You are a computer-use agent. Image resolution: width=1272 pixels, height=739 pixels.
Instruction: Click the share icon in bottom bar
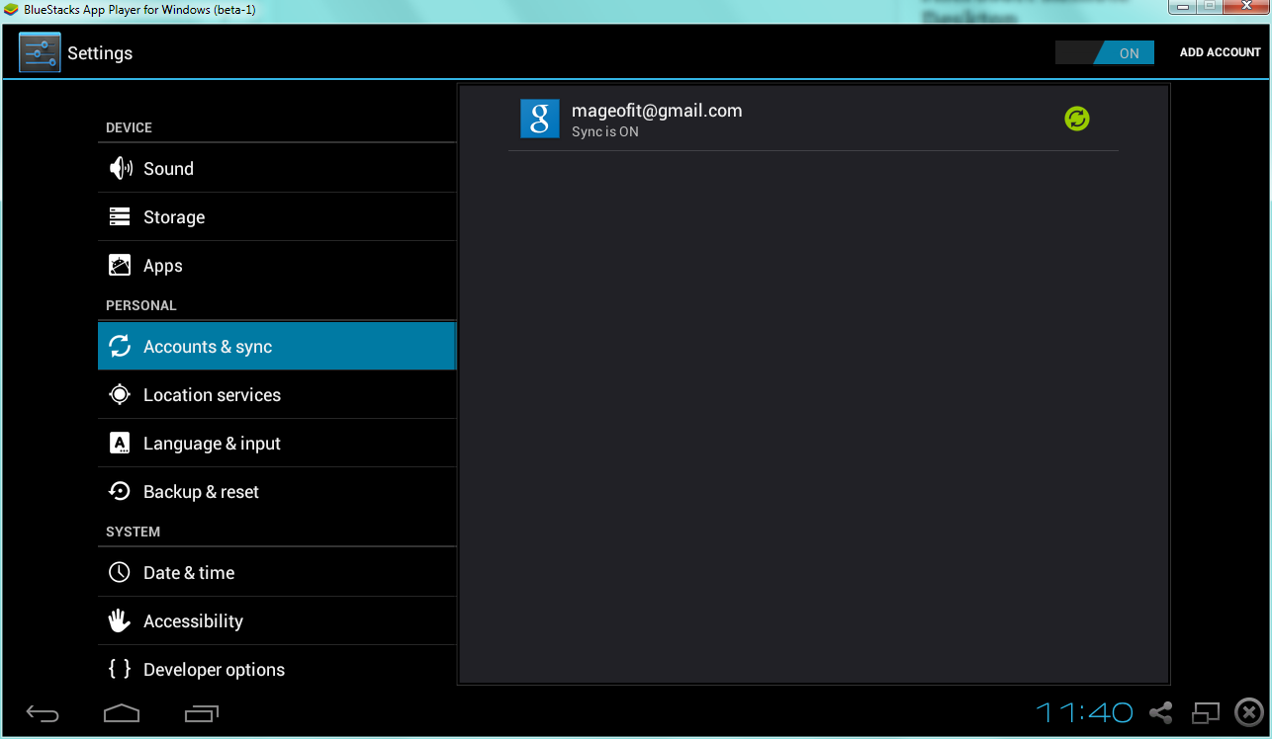tap(1161, 712)
